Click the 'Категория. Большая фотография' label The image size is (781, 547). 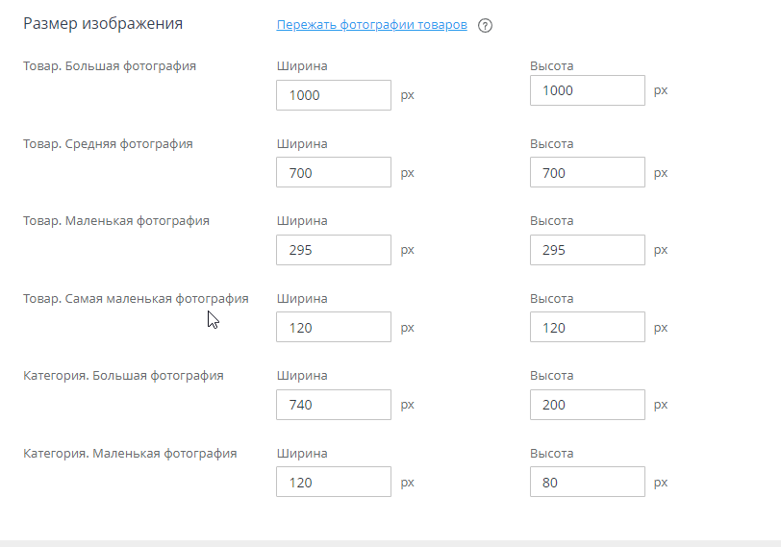click(123, 376)
